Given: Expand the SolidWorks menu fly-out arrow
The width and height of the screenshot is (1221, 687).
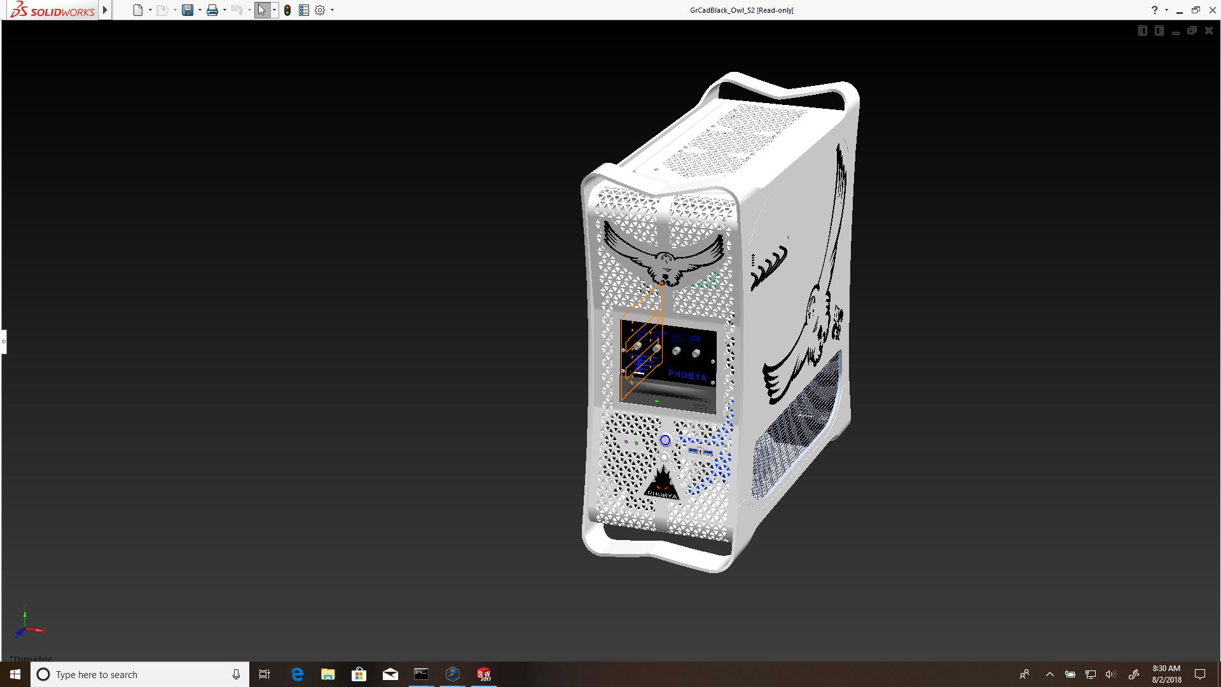Looking at the screenshot, I should click(x=106, y=10).
